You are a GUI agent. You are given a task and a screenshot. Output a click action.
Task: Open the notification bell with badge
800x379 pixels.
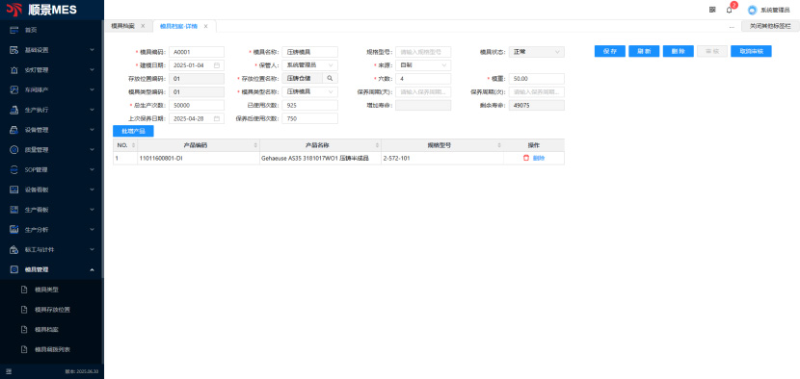point(729,10)
